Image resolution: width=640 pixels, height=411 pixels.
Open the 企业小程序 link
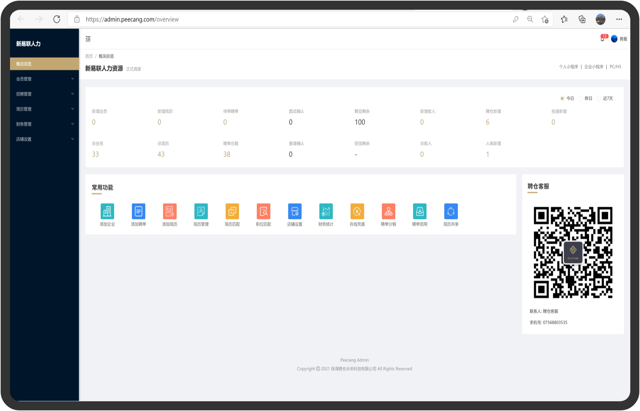point(594,67)
